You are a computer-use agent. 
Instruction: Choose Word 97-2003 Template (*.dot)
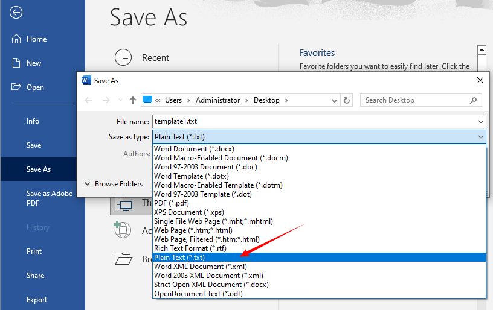[x=319, y=194]
